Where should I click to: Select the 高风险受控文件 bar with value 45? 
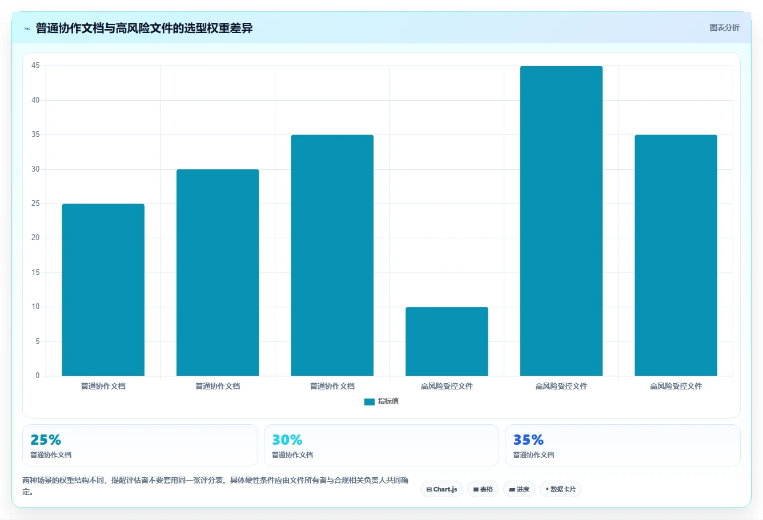pyautogui.click(x=561, y=221)
